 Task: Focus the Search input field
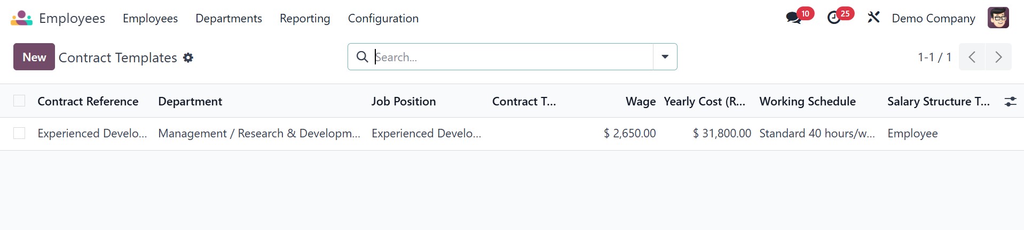tap(513, 57)
